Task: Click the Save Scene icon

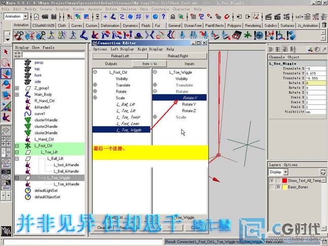Action: [54, 17]
